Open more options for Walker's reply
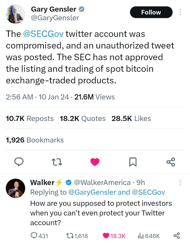 tap(180, 183)
